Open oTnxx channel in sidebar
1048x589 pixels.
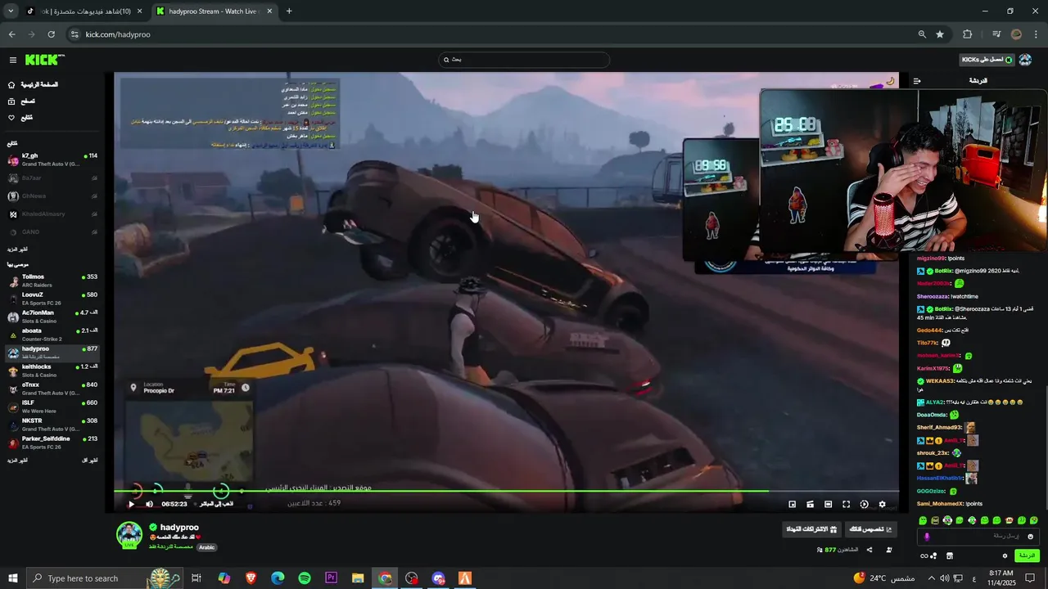pyautogui.click(x=51, y=389)
